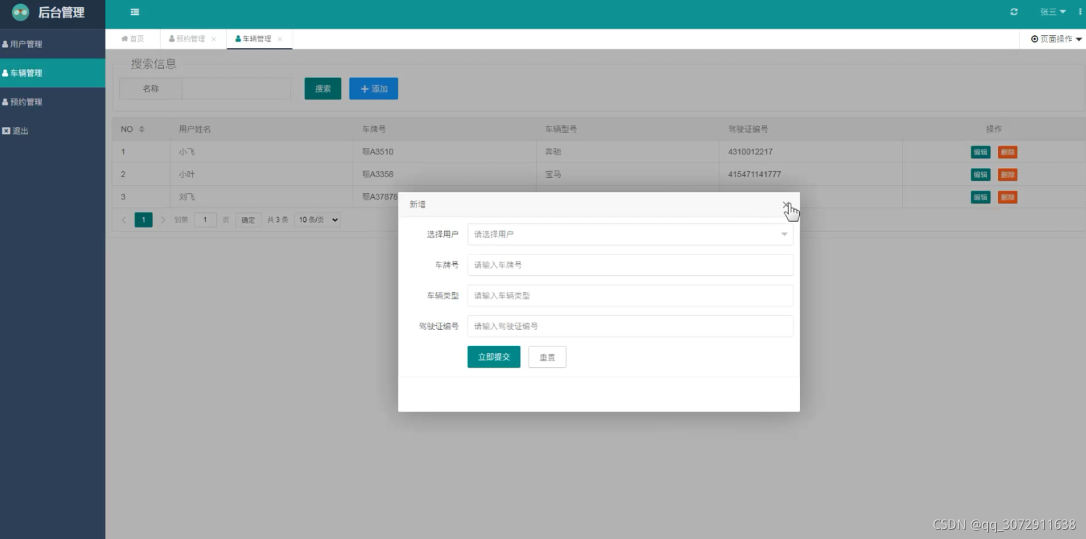Sort by the NO column arrows
Screen dimensions: 1086x539
coord(141,129)
